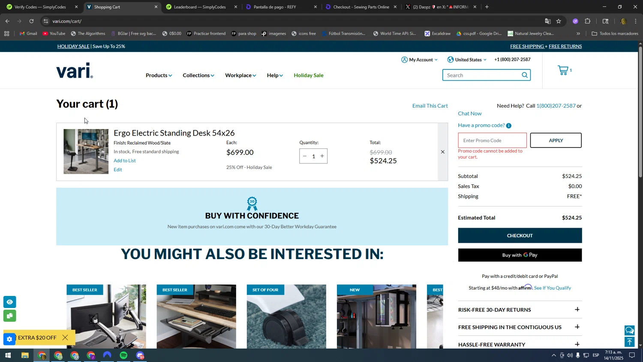Screen dimensions: 643x362
Task: Show hidden system tray icons
Action: click(554, 355)
